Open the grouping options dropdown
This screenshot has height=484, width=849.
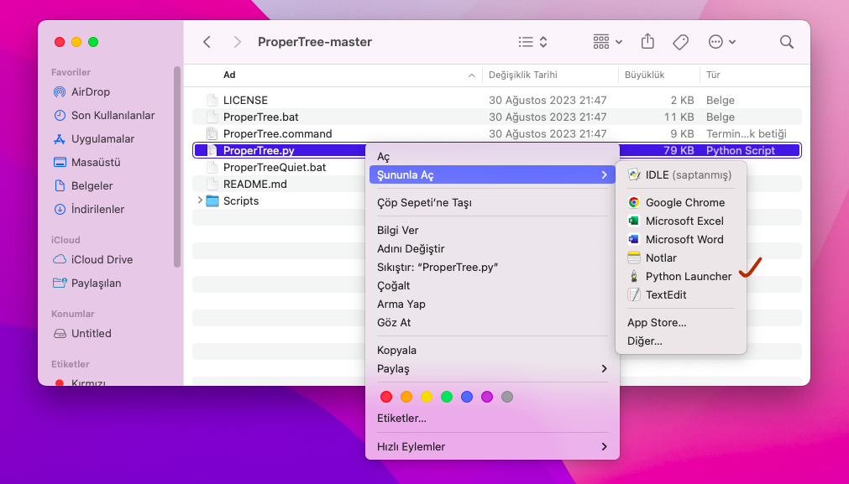[x=608, y=42]
